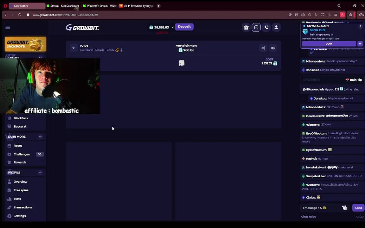Click DeadLox769 username in chat
This screenshot has width=365, height=228.
coord(315,116)
